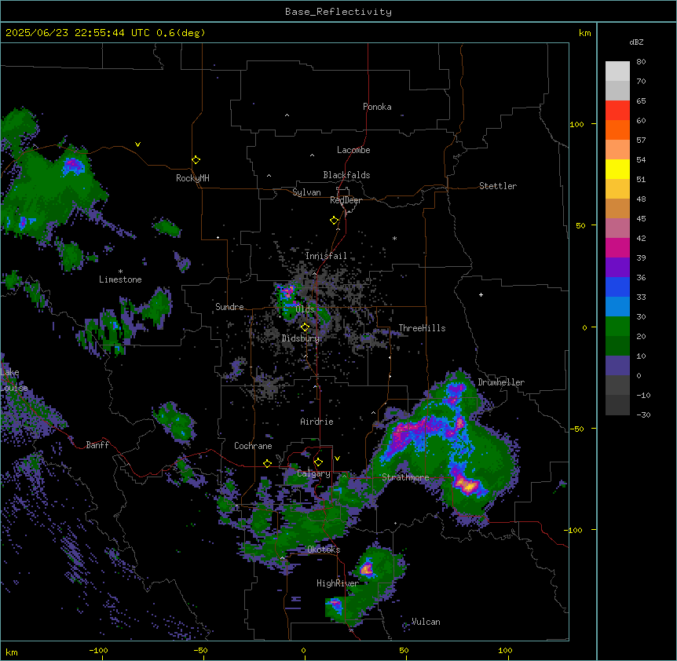Click the yellow V marker northwest of RockyMH
Image resolution: width=677 pixels, height=661 pixels.
point(137,144)
